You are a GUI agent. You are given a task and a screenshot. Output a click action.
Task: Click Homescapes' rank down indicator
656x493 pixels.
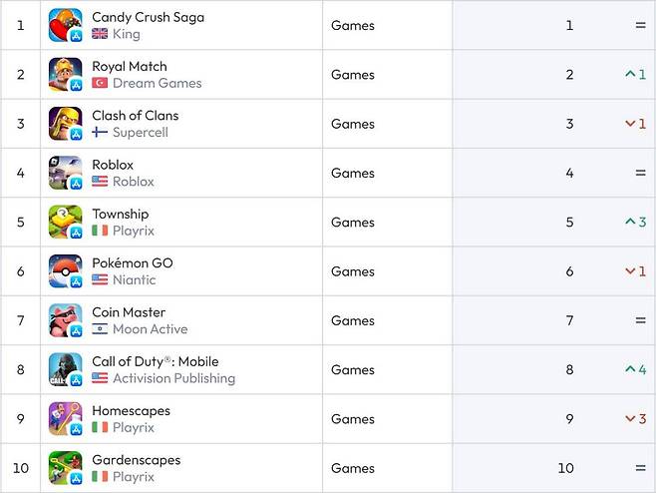636,419
